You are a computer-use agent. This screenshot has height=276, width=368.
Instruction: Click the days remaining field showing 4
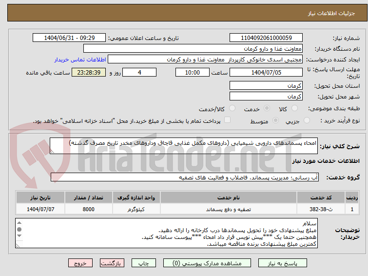(x=139, y=72)
